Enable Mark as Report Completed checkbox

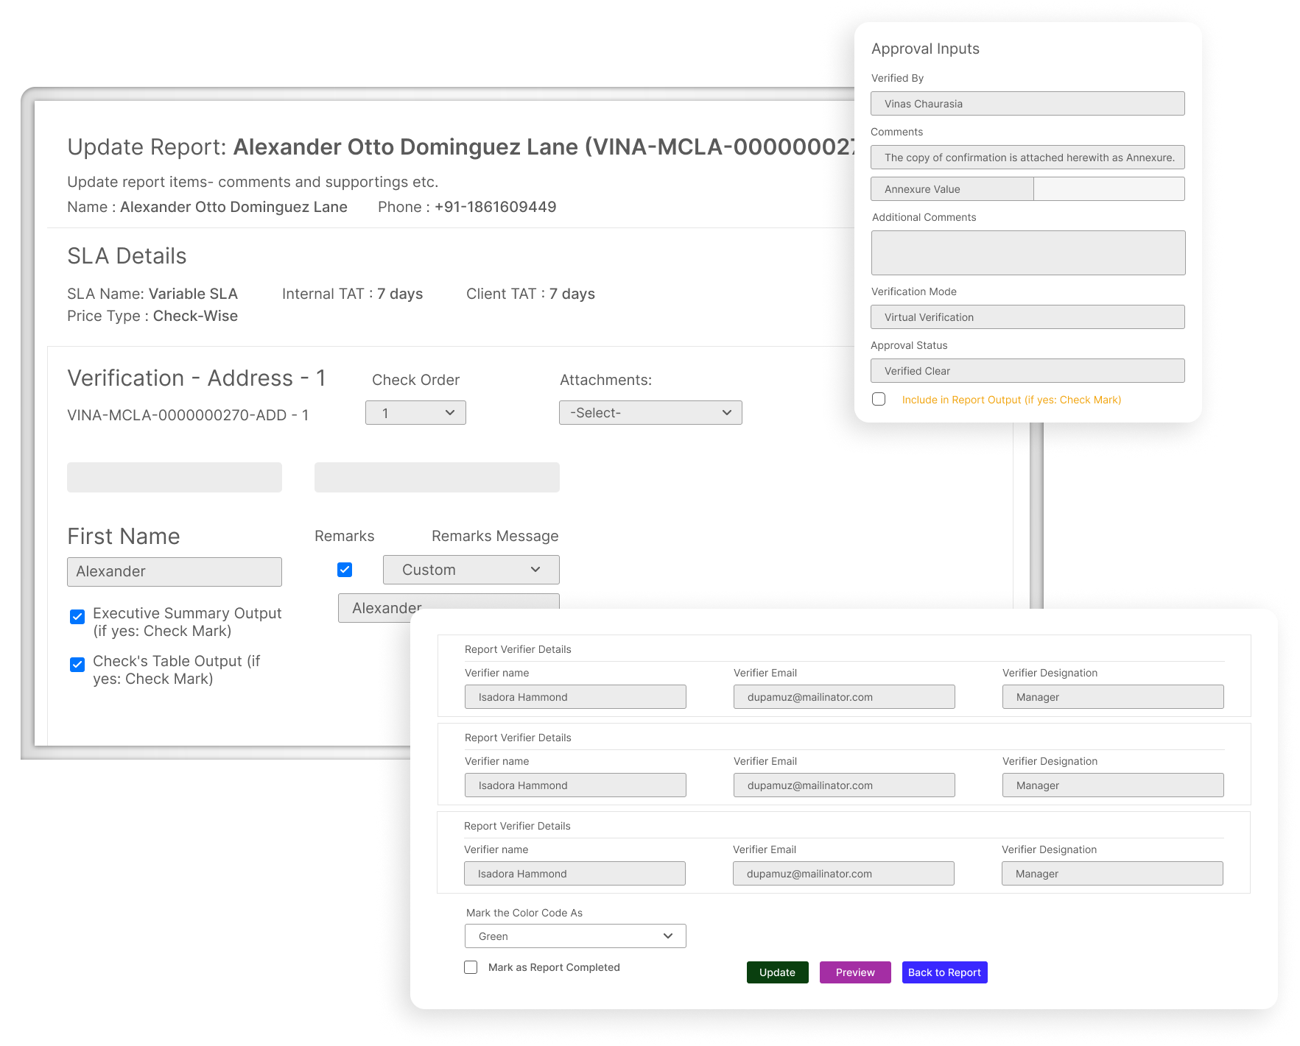coord(471,967)
